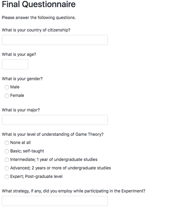Select Intermediate; 1 year of undergraduate studies
This screenshot has width=183, height=209.
point(7,160)
